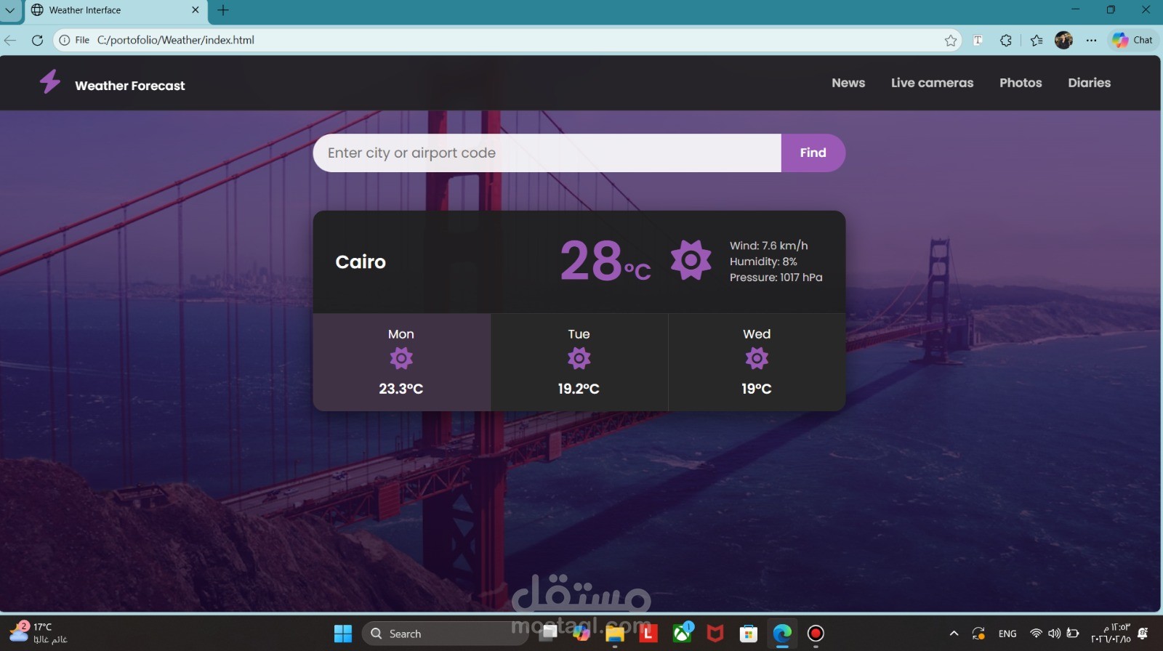Click the 23.3°C Monday temperature
Viewport: 1163px width, 651px height.
click(x=401, y=389)
